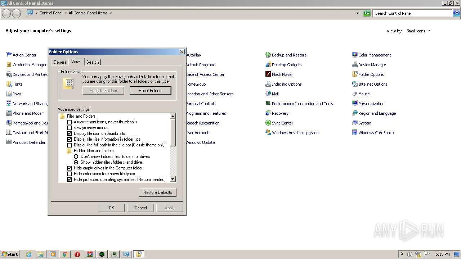The height and width of the screenshot is (259, 461).
Task: Open the Programs and Features link
Action: point(206,113)
